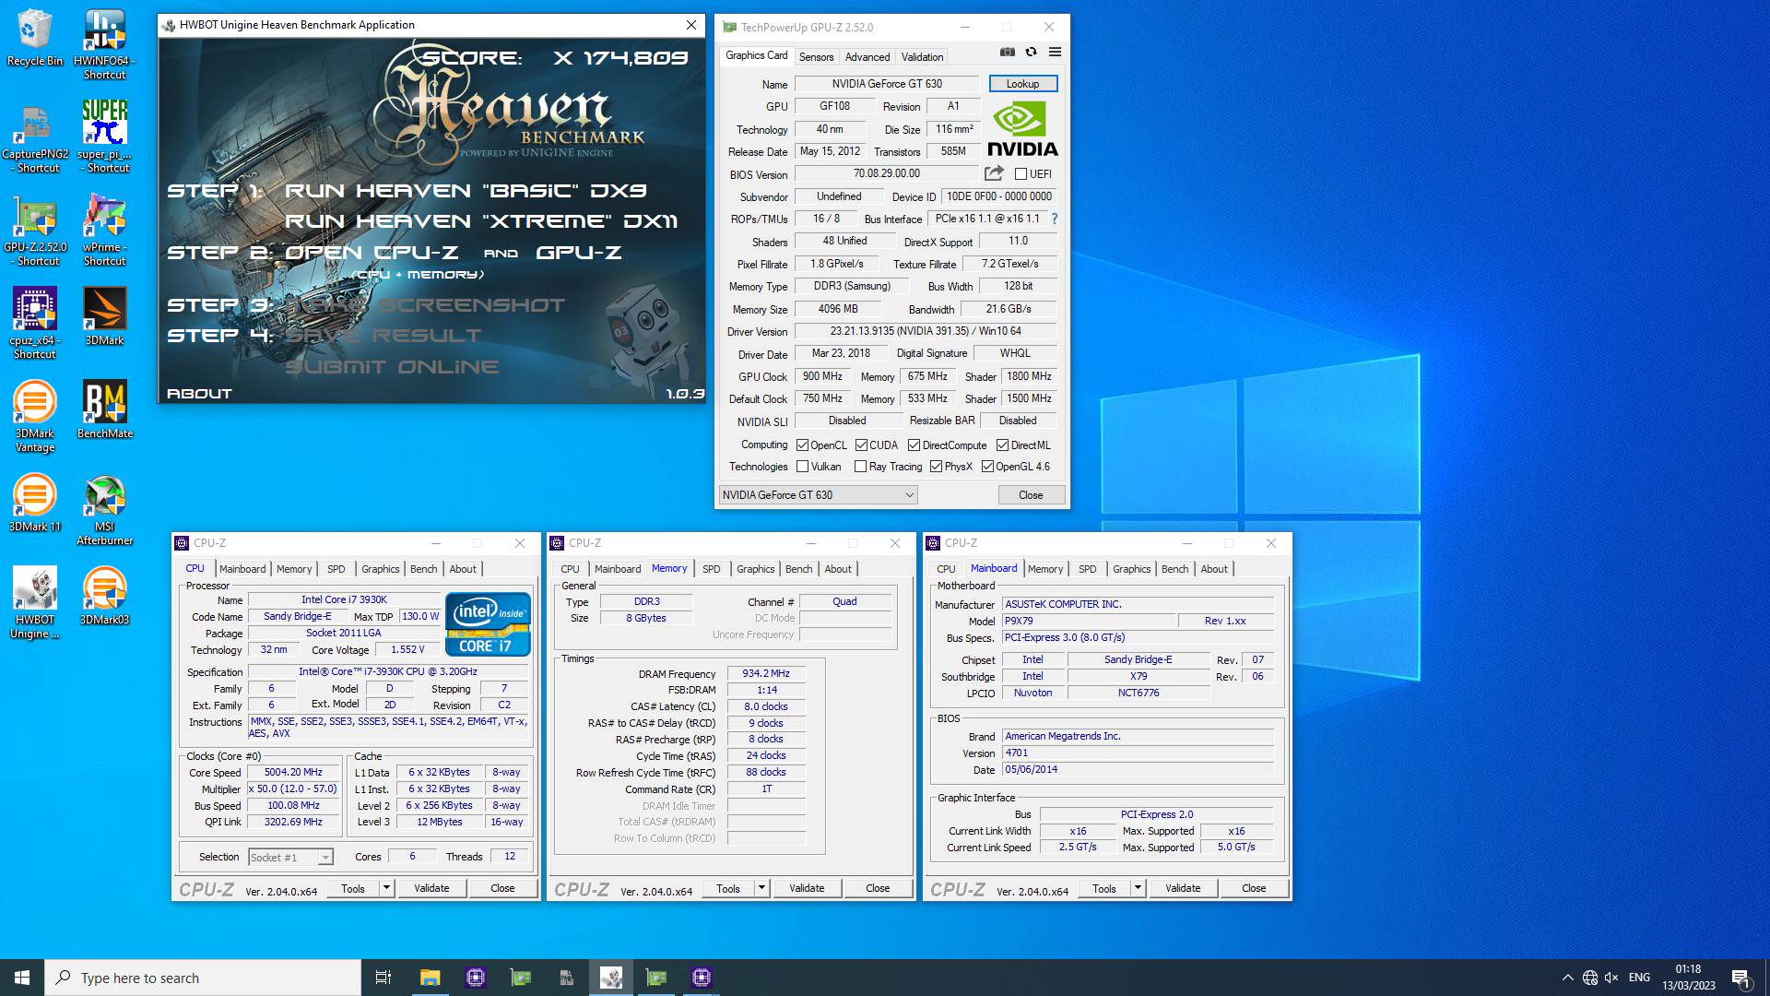Open Bench tab in first CPU-Z window
1770x996 pixels.
[x=423, y=569]
